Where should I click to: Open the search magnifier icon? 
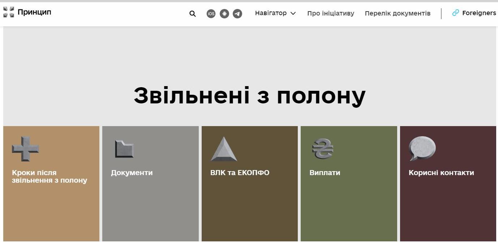pyautogui.click(x=193, y=14)
